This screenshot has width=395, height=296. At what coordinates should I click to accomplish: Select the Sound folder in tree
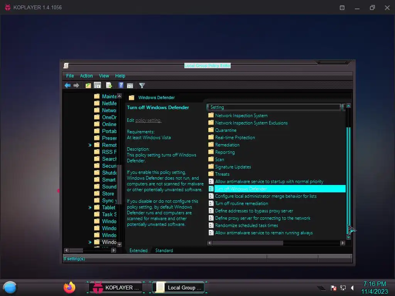(106, 187)
